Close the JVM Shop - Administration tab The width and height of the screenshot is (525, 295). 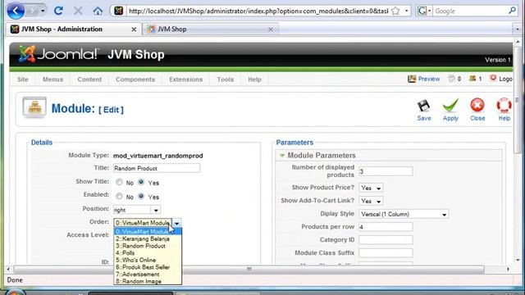click(x=134, y=29)
